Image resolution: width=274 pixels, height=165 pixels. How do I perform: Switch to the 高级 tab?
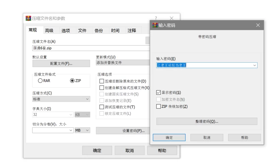49,30
